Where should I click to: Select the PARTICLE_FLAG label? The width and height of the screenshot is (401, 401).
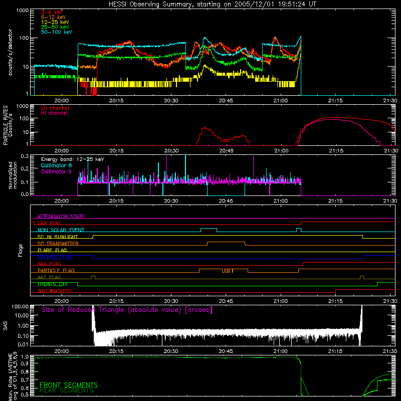(56, 270)
